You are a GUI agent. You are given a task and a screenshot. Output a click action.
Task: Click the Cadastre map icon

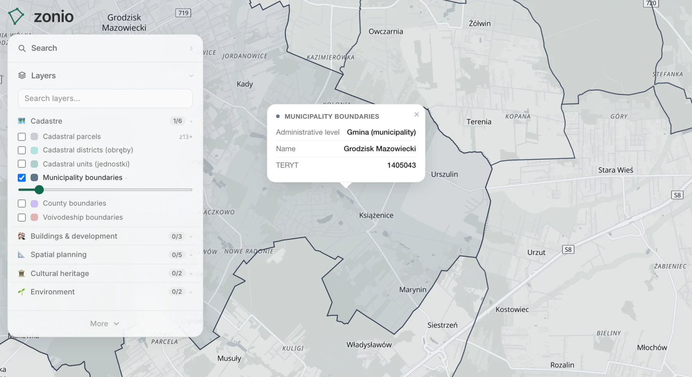(x=22, y=121)
